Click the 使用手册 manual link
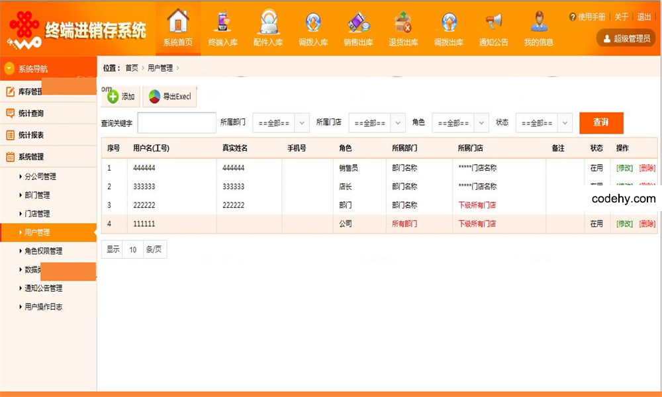The height and width of the screenshot is (397, 662). [x=591, y=17]
